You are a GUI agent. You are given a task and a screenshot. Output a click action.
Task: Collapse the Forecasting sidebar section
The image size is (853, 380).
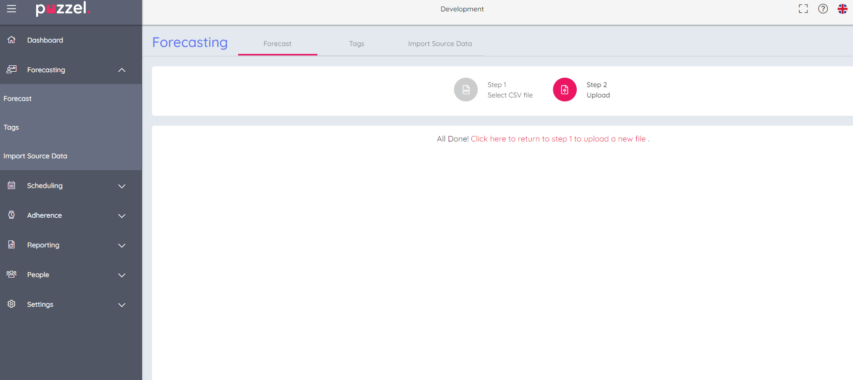122,70
